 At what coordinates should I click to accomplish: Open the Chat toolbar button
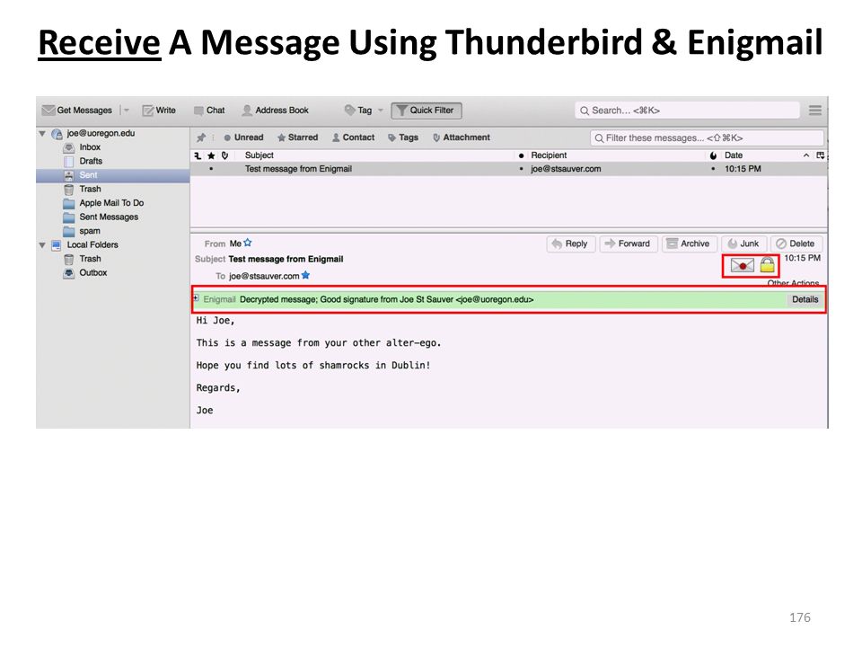click(209, 110)
